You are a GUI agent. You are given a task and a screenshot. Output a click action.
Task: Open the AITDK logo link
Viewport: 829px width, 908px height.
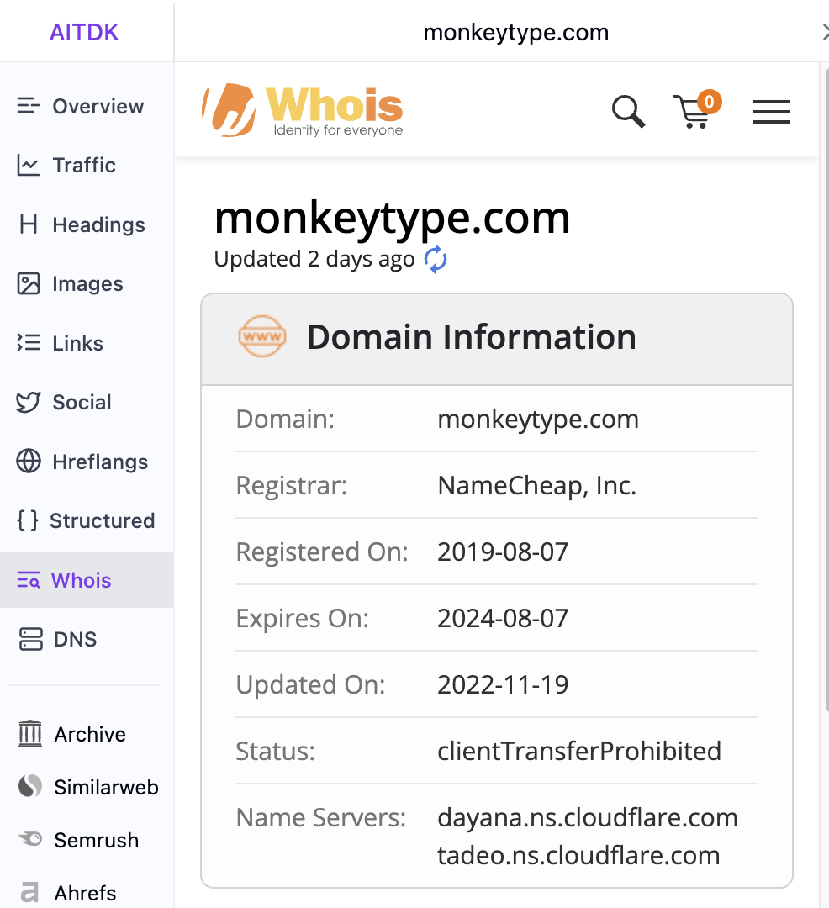[x=84, y=33]
